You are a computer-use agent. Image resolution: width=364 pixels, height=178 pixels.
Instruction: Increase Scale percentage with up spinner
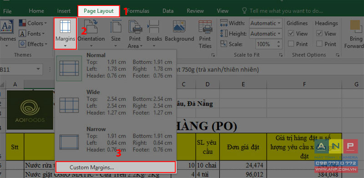(278, 42)
